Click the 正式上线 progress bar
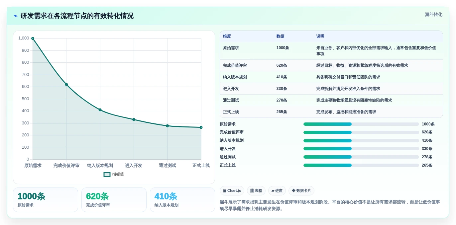The width and height of the screenshot is (456, 225). tap(361, 165)
